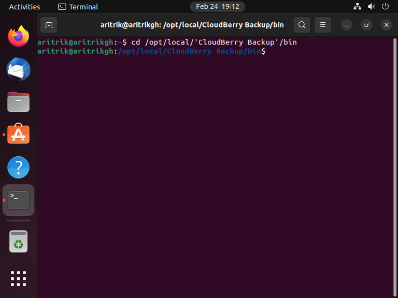Click the network status icon
Viewport: 398px width, 298px height.
pos(358,7)
